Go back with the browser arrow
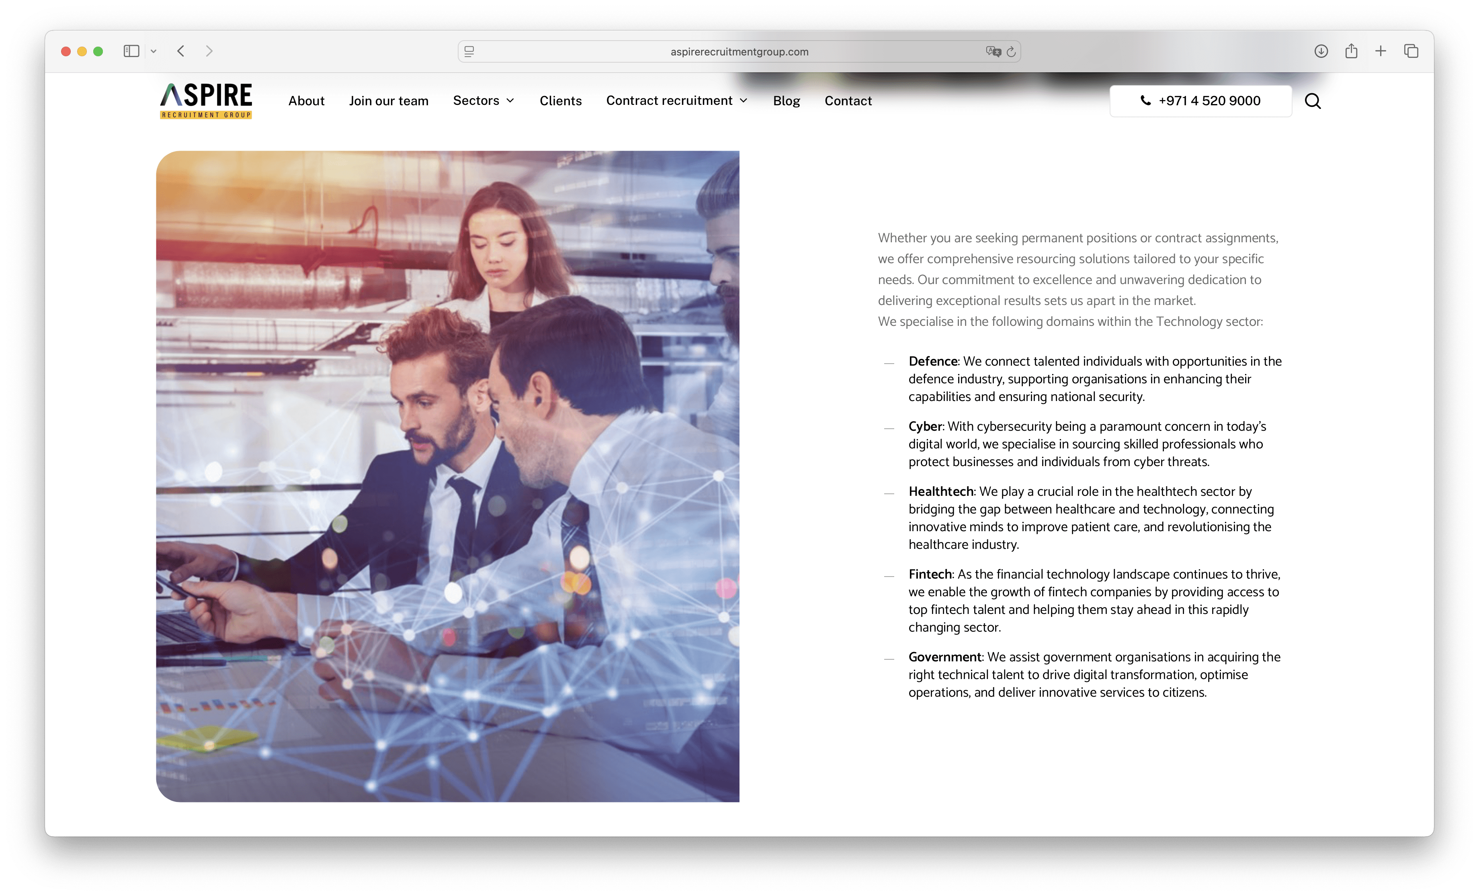Image resolution: width=1479 pixels, height=896 pixels. (x=181, y=51)
